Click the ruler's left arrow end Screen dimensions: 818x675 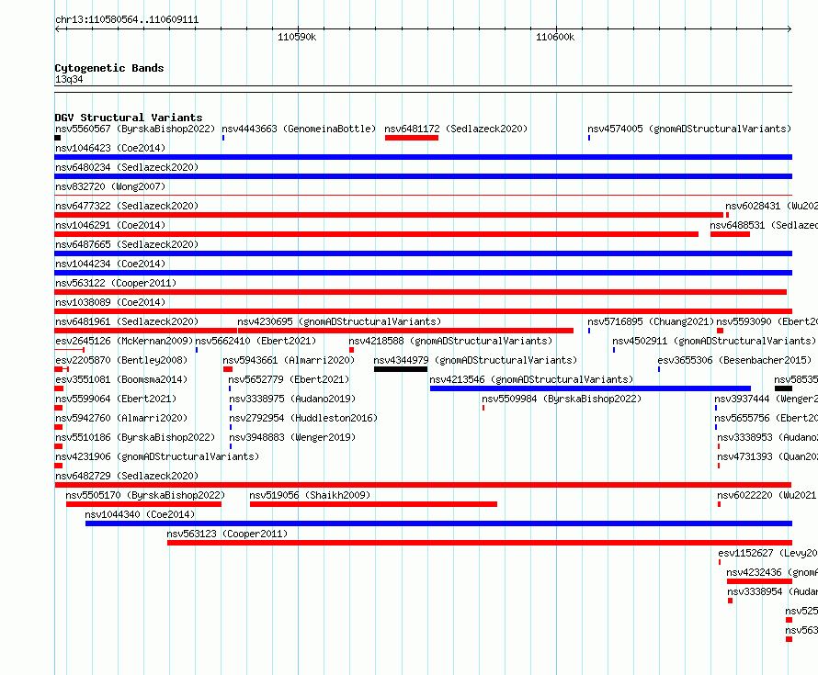point(57,29)
